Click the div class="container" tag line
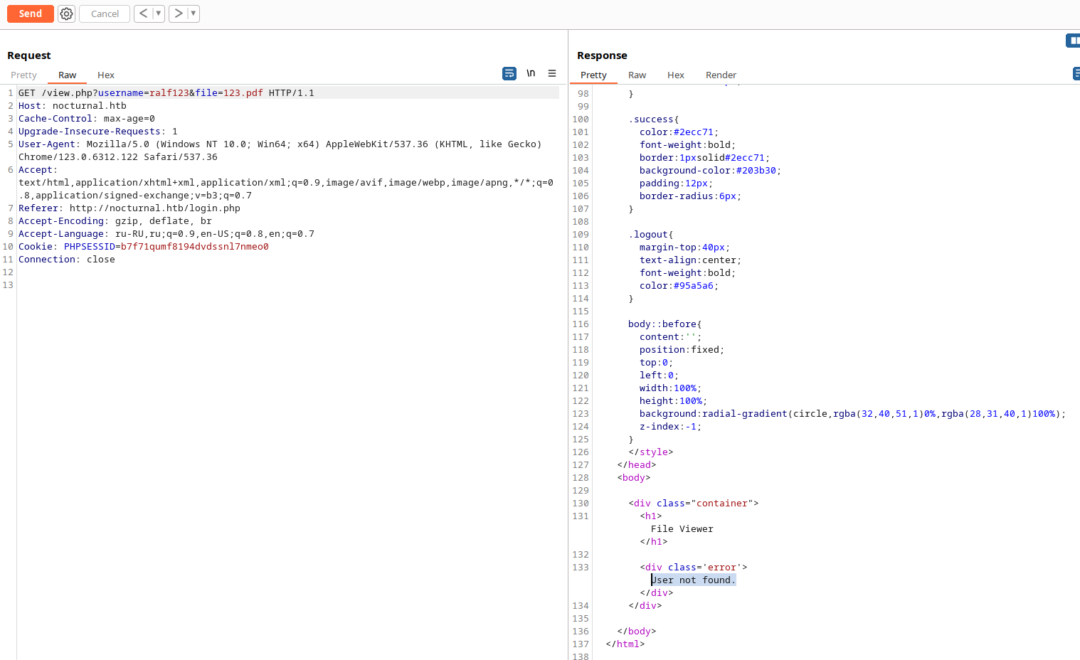The width and height of the screenshot is (1080, 660). tap(694, 504)
